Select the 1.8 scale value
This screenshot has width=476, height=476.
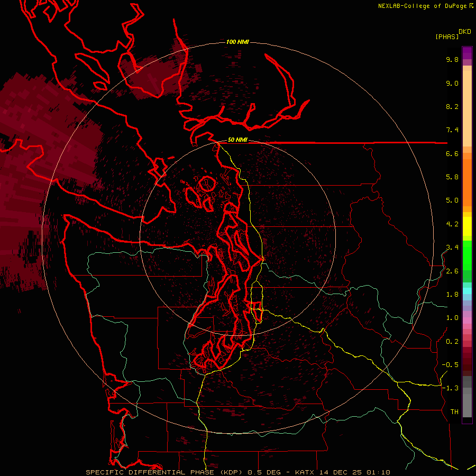pyautogui.click(x=452, y=295)
